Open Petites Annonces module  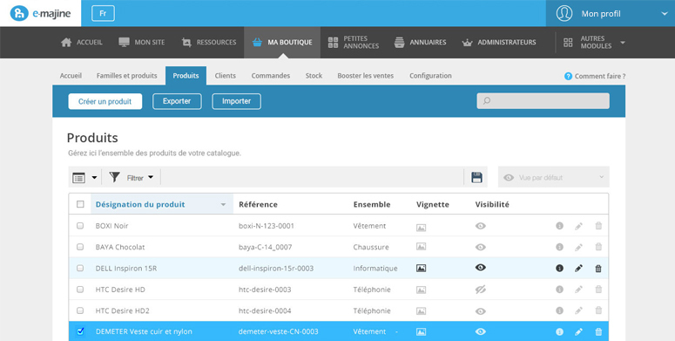(x=354, y=42)
